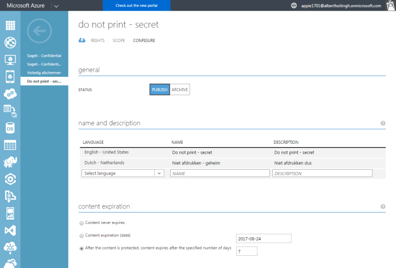
Task: Select Content never expires option
Action: pyautogui.click(x=81, y=223)
